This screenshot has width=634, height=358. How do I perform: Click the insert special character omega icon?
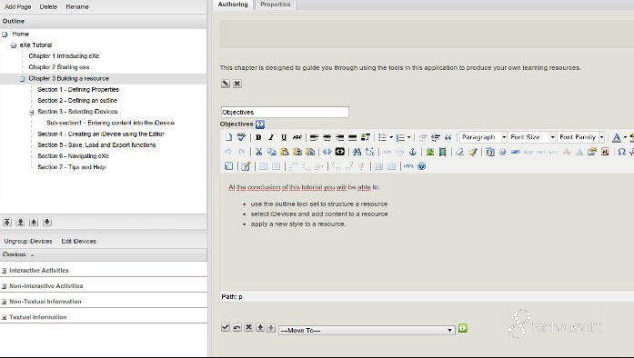click(x=622, y=152)
